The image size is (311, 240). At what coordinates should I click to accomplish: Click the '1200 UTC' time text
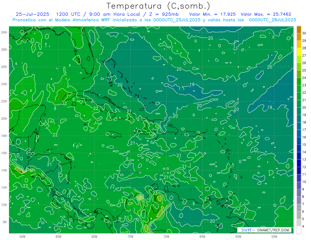coord(69,14)
